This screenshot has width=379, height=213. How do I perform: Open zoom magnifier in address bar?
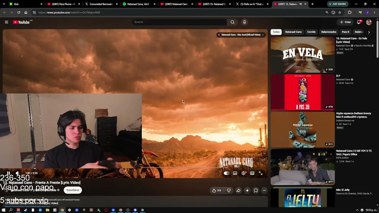[327, 12]
